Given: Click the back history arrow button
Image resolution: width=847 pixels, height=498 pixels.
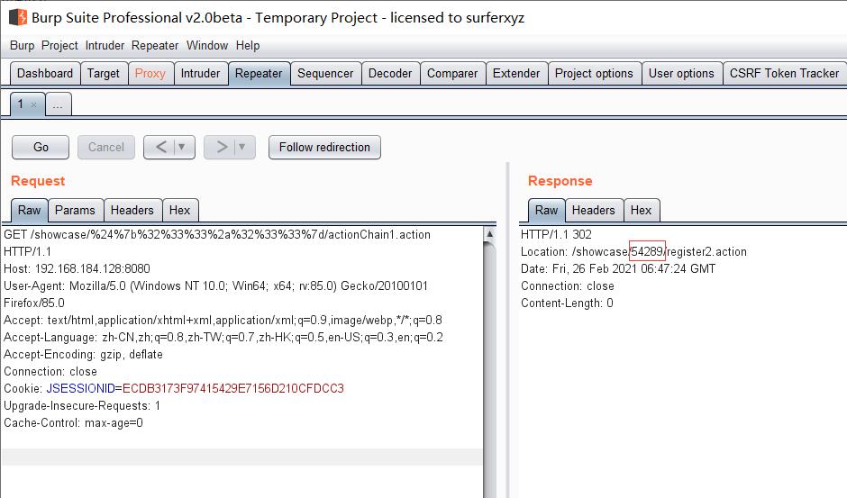Looking at the screenshot, I should click(160, 147).
